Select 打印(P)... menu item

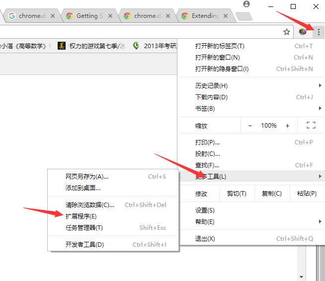pyautogui.click(x=251, y=142)
